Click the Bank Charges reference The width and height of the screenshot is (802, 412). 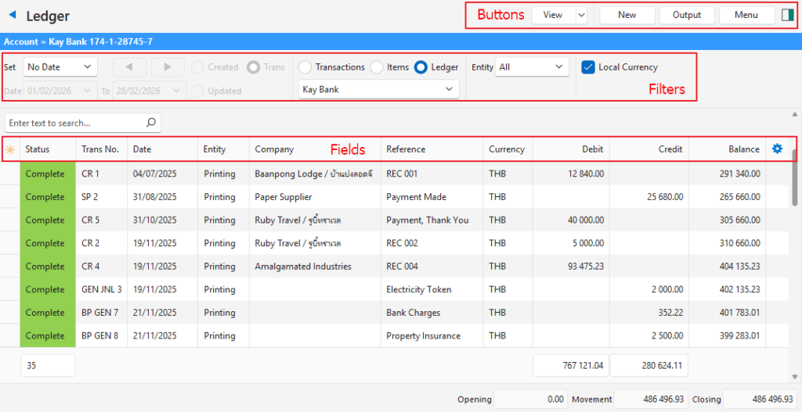click(x=414, y=313)
